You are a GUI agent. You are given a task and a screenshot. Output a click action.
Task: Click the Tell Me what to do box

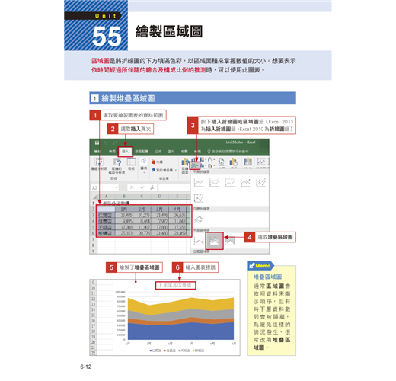click(228, 152)
